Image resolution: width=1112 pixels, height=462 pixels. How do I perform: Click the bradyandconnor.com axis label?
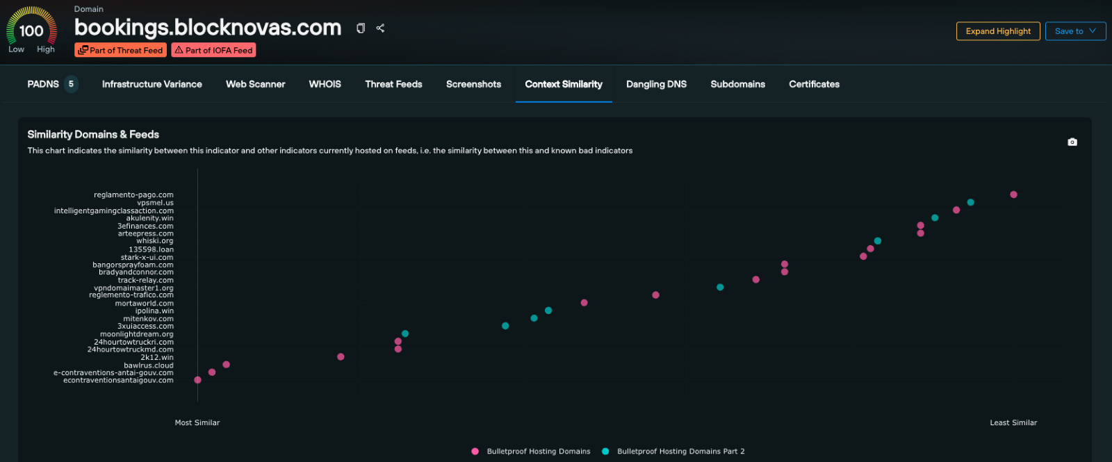tap(136, 272)
